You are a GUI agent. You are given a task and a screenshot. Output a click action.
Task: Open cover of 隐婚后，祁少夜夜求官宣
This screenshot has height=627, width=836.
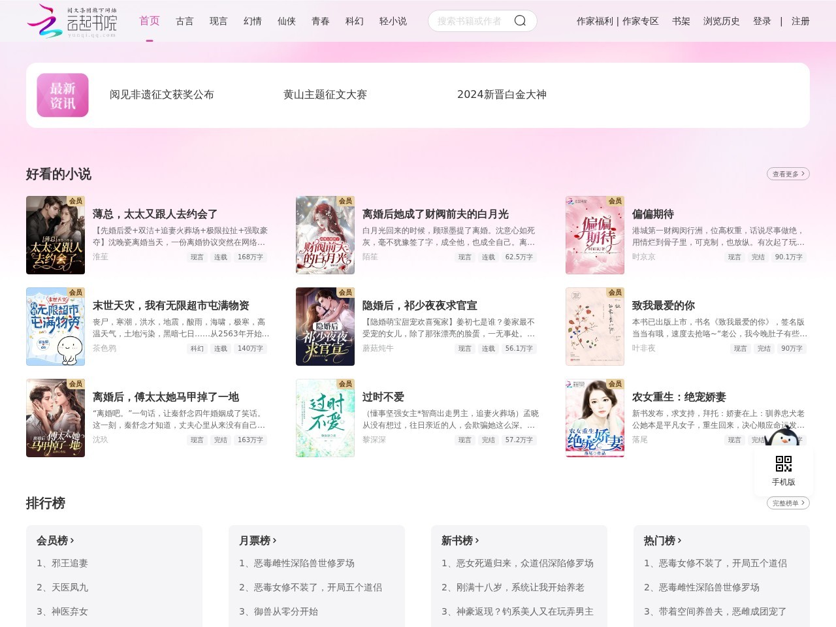[325, 327]
